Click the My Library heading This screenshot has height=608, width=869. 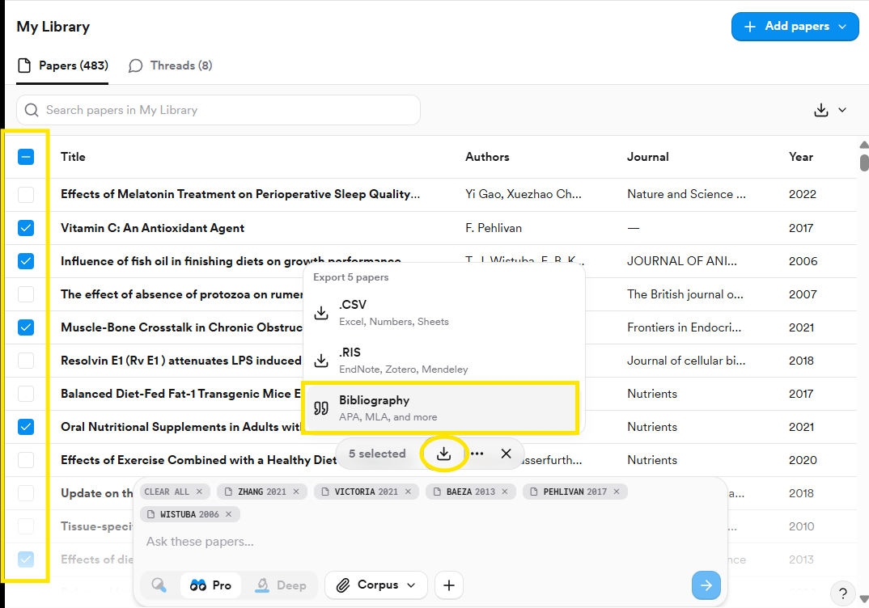tap(53, 27)
